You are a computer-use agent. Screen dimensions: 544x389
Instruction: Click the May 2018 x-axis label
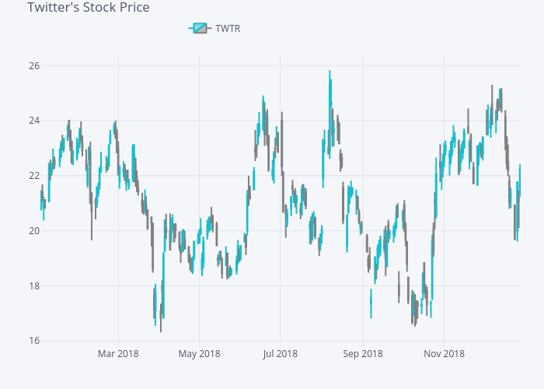click(x=199, y=354)
